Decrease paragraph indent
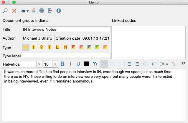188x123 pixels. point(146,64)
